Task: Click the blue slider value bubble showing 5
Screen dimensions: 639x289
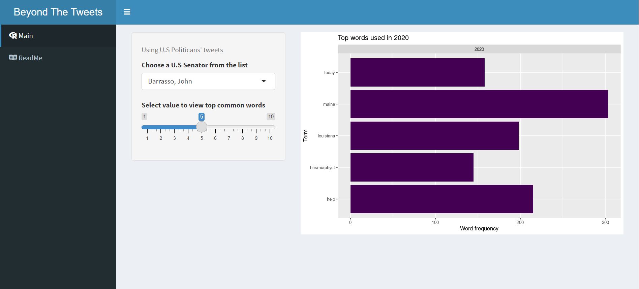Action: [202, 117]
